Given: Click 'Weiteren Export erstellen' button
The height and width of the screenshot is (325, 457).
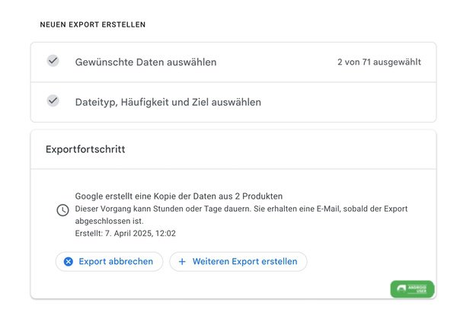Looking at the screenshot, I should tap(238, 262).
